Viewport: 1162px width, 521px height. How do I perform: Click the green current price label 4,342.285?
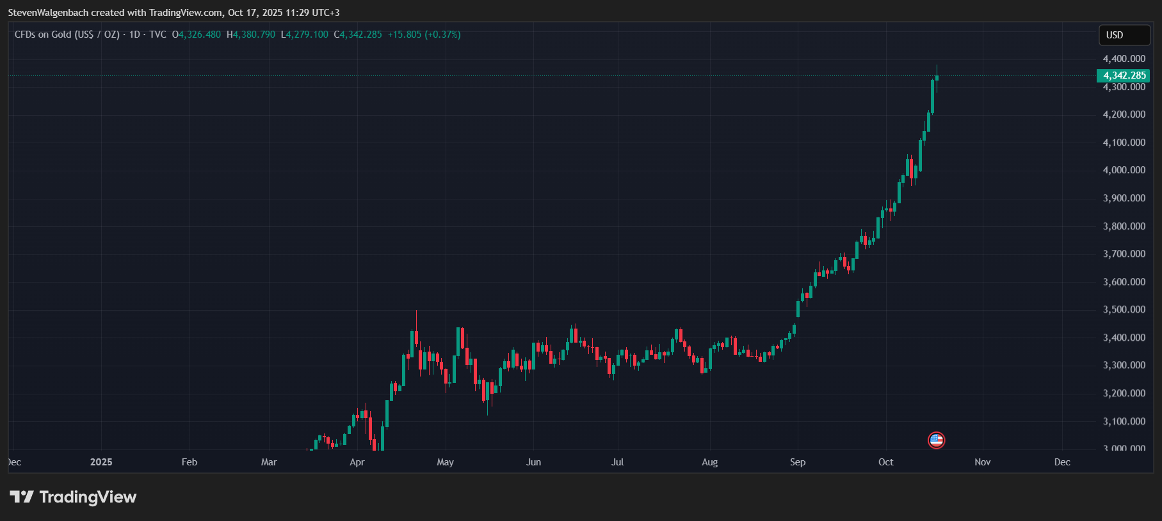1124,75
